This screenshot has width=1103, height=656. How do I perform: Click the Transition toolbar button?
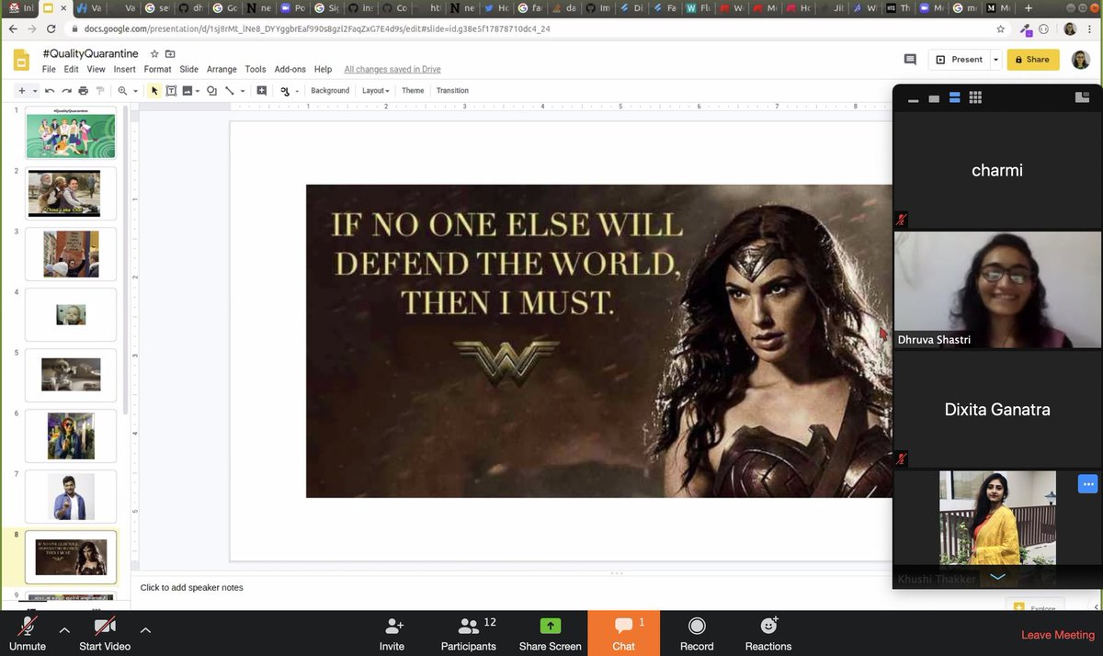[452, 91]
